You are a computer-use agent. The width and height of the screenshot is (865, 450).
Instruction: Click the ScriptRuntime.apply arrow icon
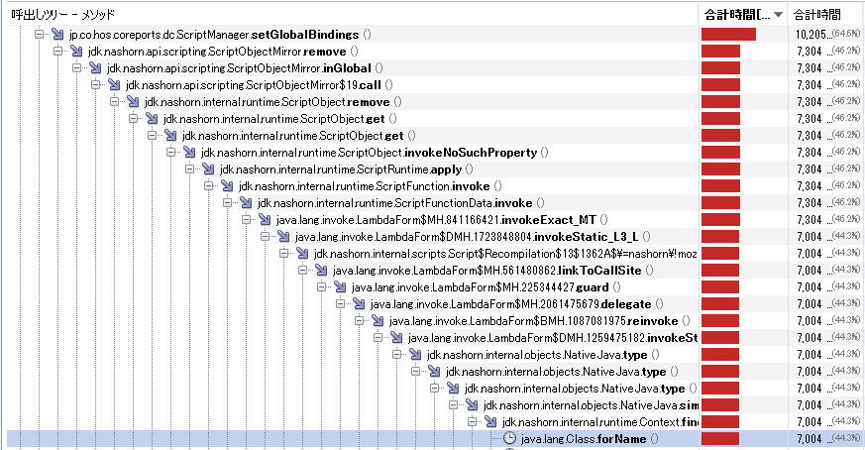tap(208, 169)
